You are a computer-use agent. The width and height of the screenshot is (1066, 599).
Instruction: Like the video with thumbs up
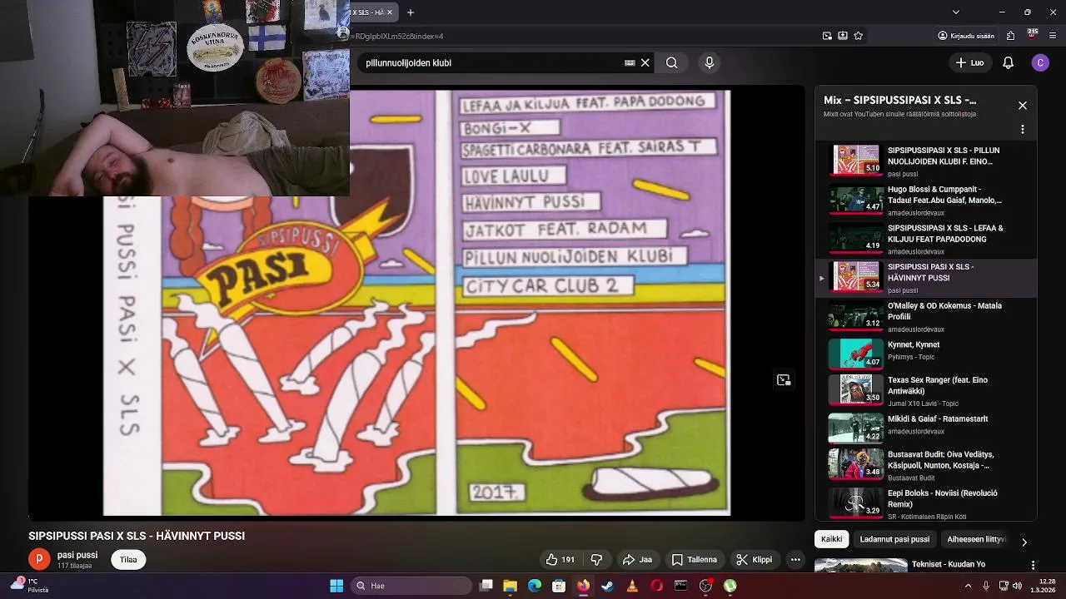point(560,560)
